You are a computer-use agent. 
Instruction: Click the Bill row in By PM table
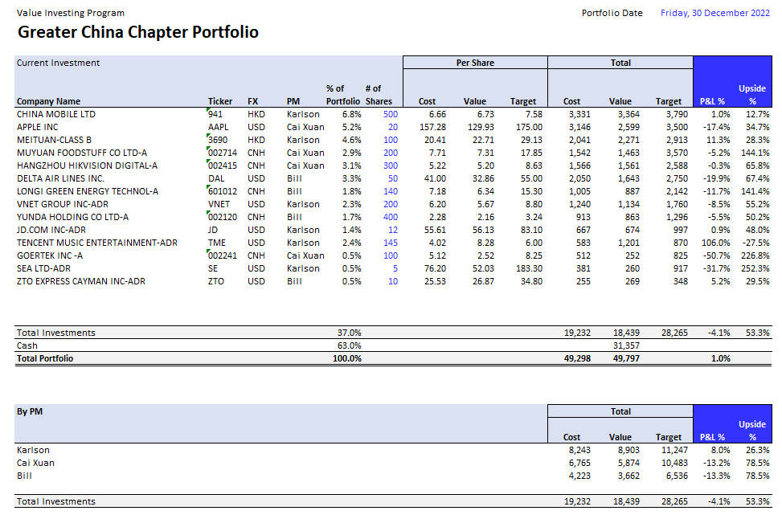24,476
